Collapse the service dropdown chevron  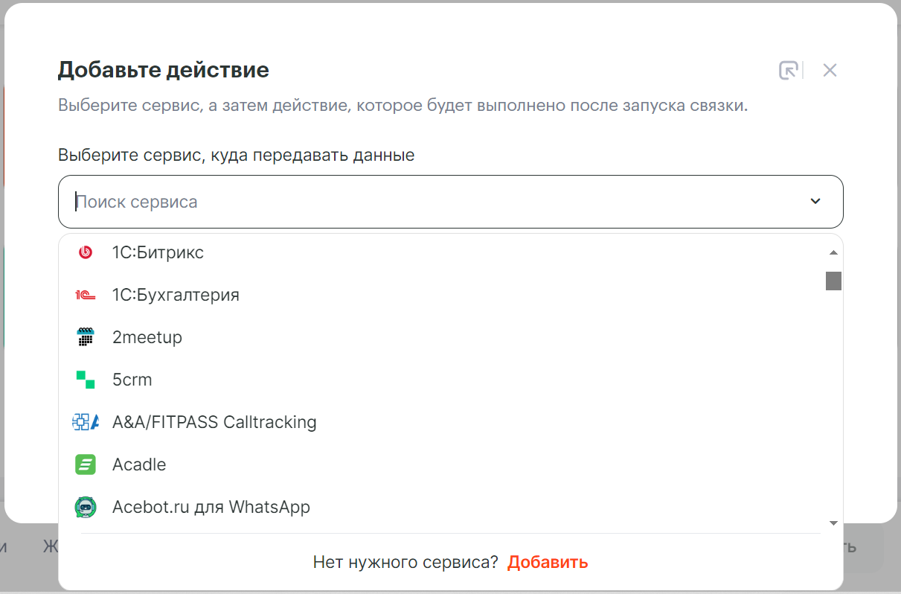click(x=815, y=202)
